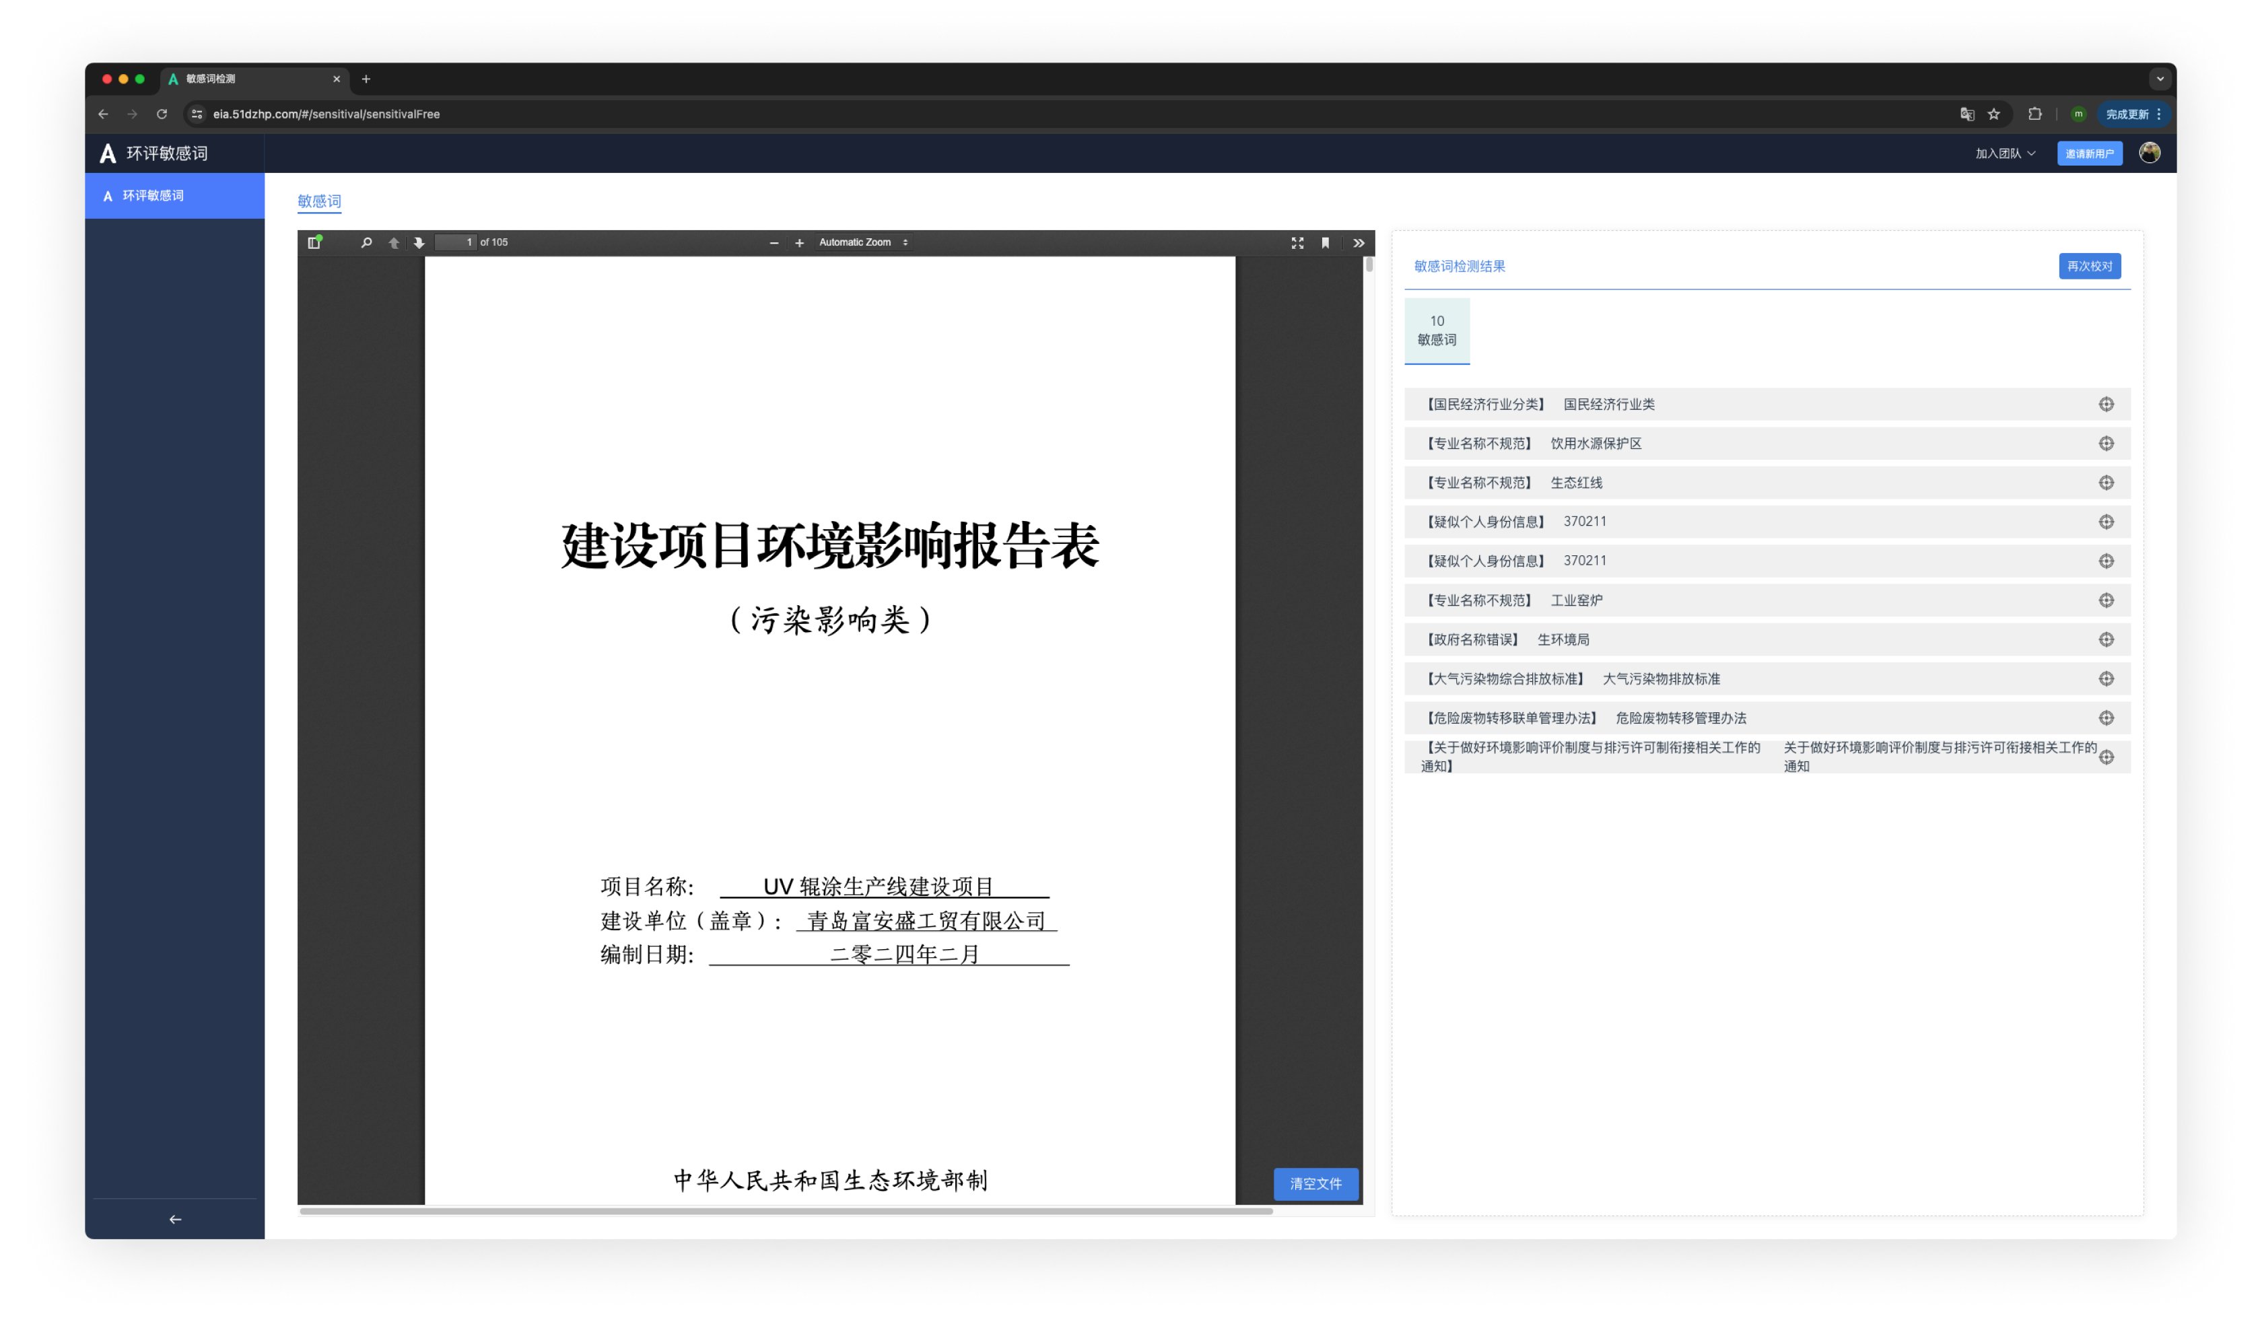
Task: Click the page number input field
Action: (456, 242)
